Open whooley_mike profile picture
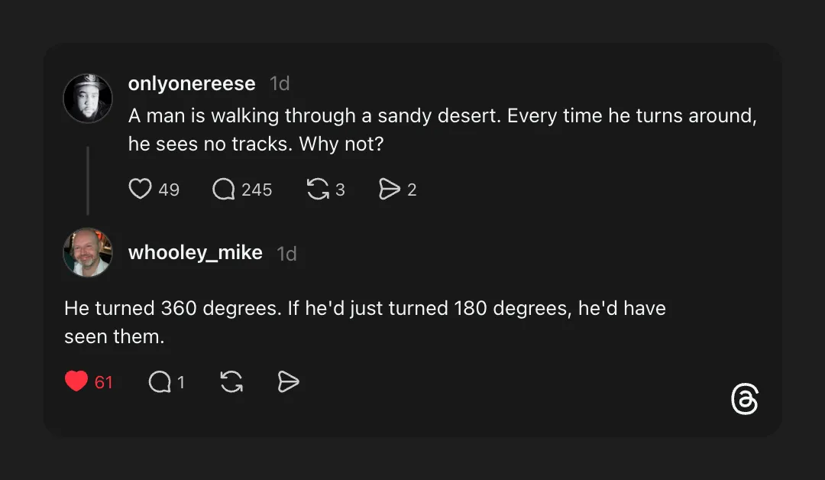The image size is (825, 480). (88, 252)
